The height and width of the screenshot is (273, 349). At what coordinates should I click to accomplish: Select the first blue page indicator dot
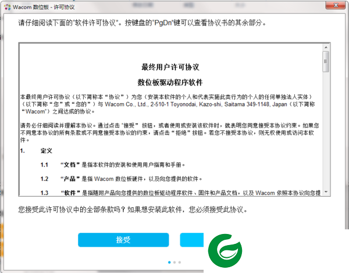tap(169, 263)
